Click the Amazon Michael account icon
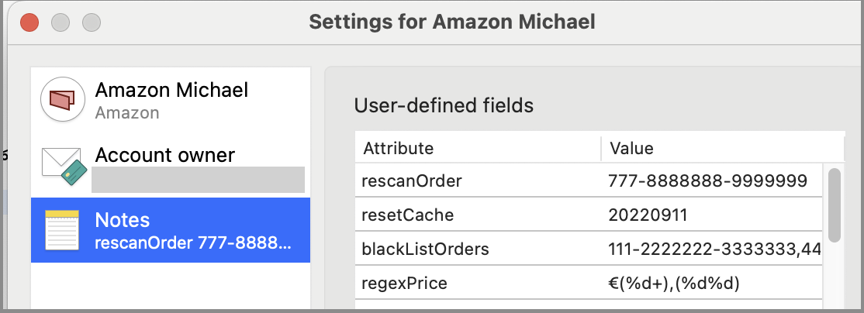 point(63,100)
